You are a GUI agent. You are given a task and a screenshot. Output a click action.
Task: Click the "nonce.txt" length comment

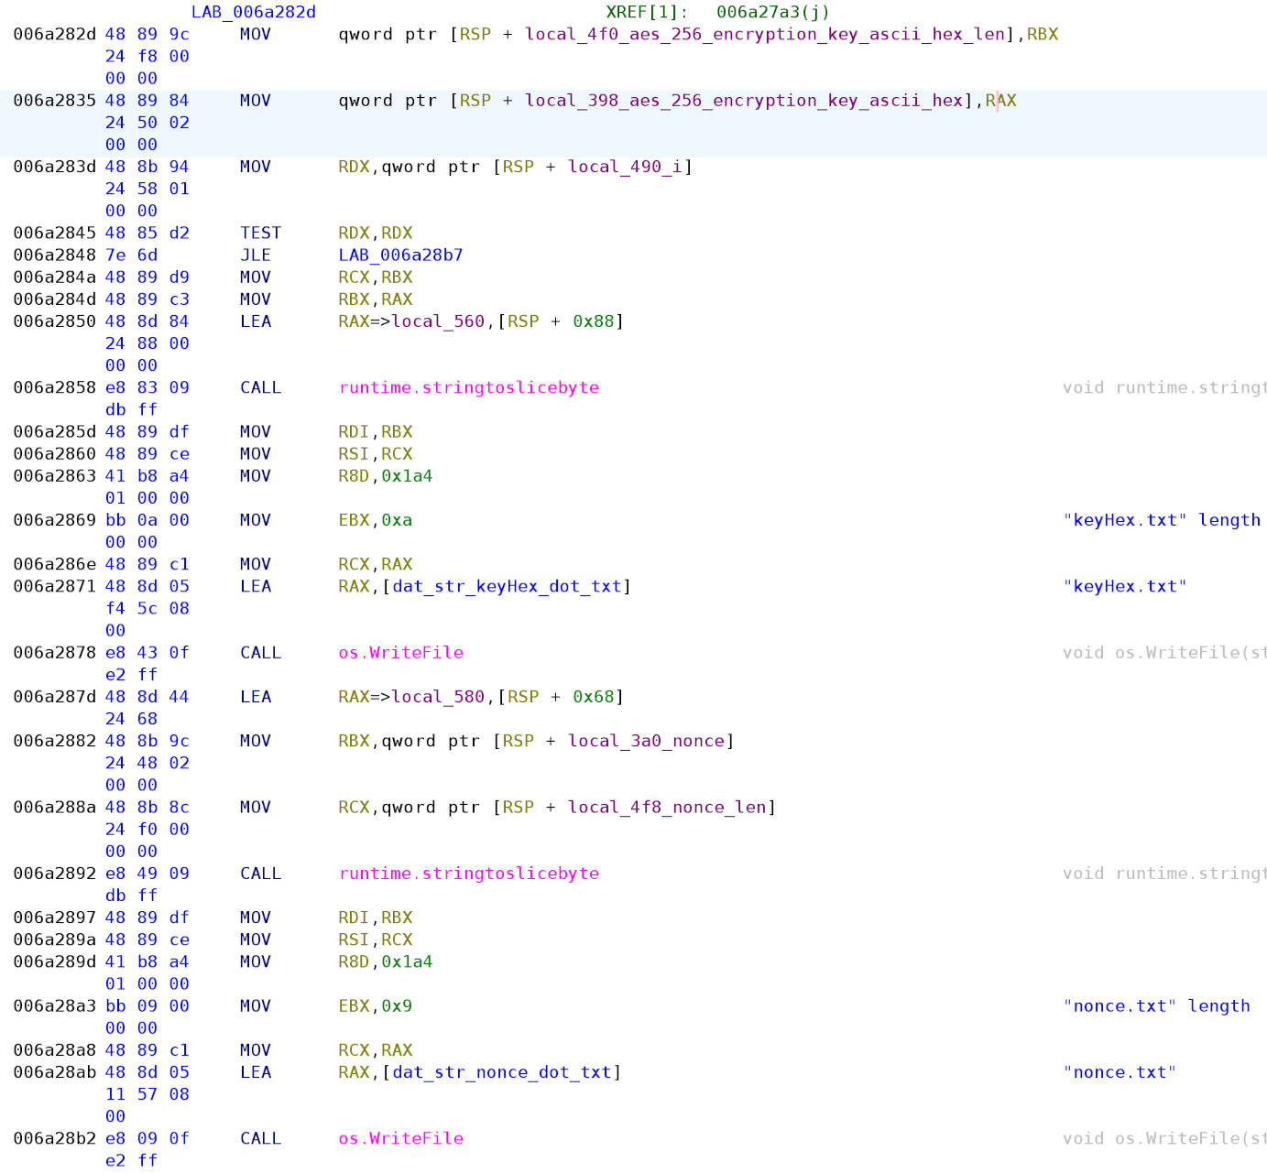point(1156,1006)
